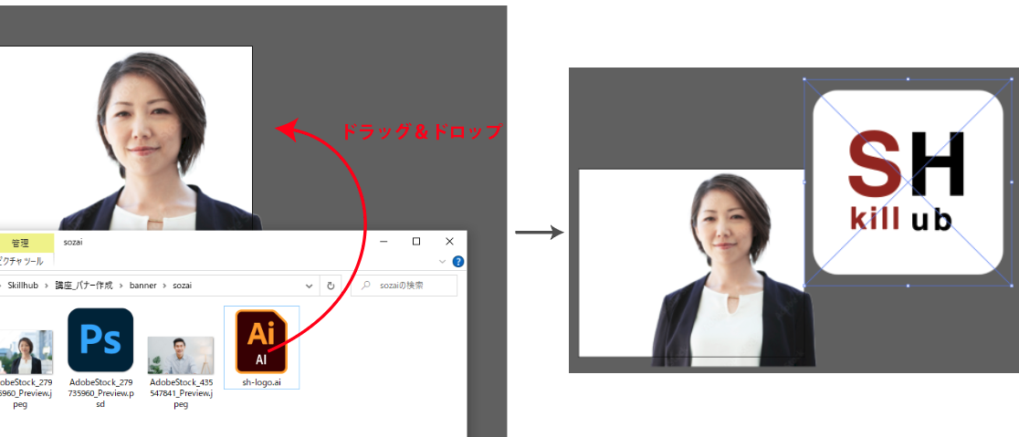Click the AdobeStock_435547841_Preview.jpeg file name

pos(182,393)
